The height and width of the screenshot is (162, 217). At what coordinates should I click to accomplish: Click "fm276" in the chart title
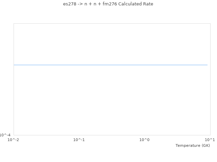pyautogui.click(x=110, y=4)
